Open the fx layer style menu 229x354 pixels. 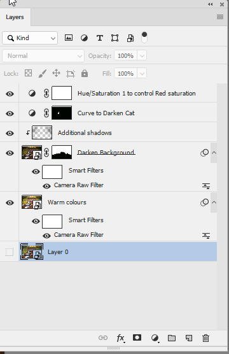pos(120,338)
